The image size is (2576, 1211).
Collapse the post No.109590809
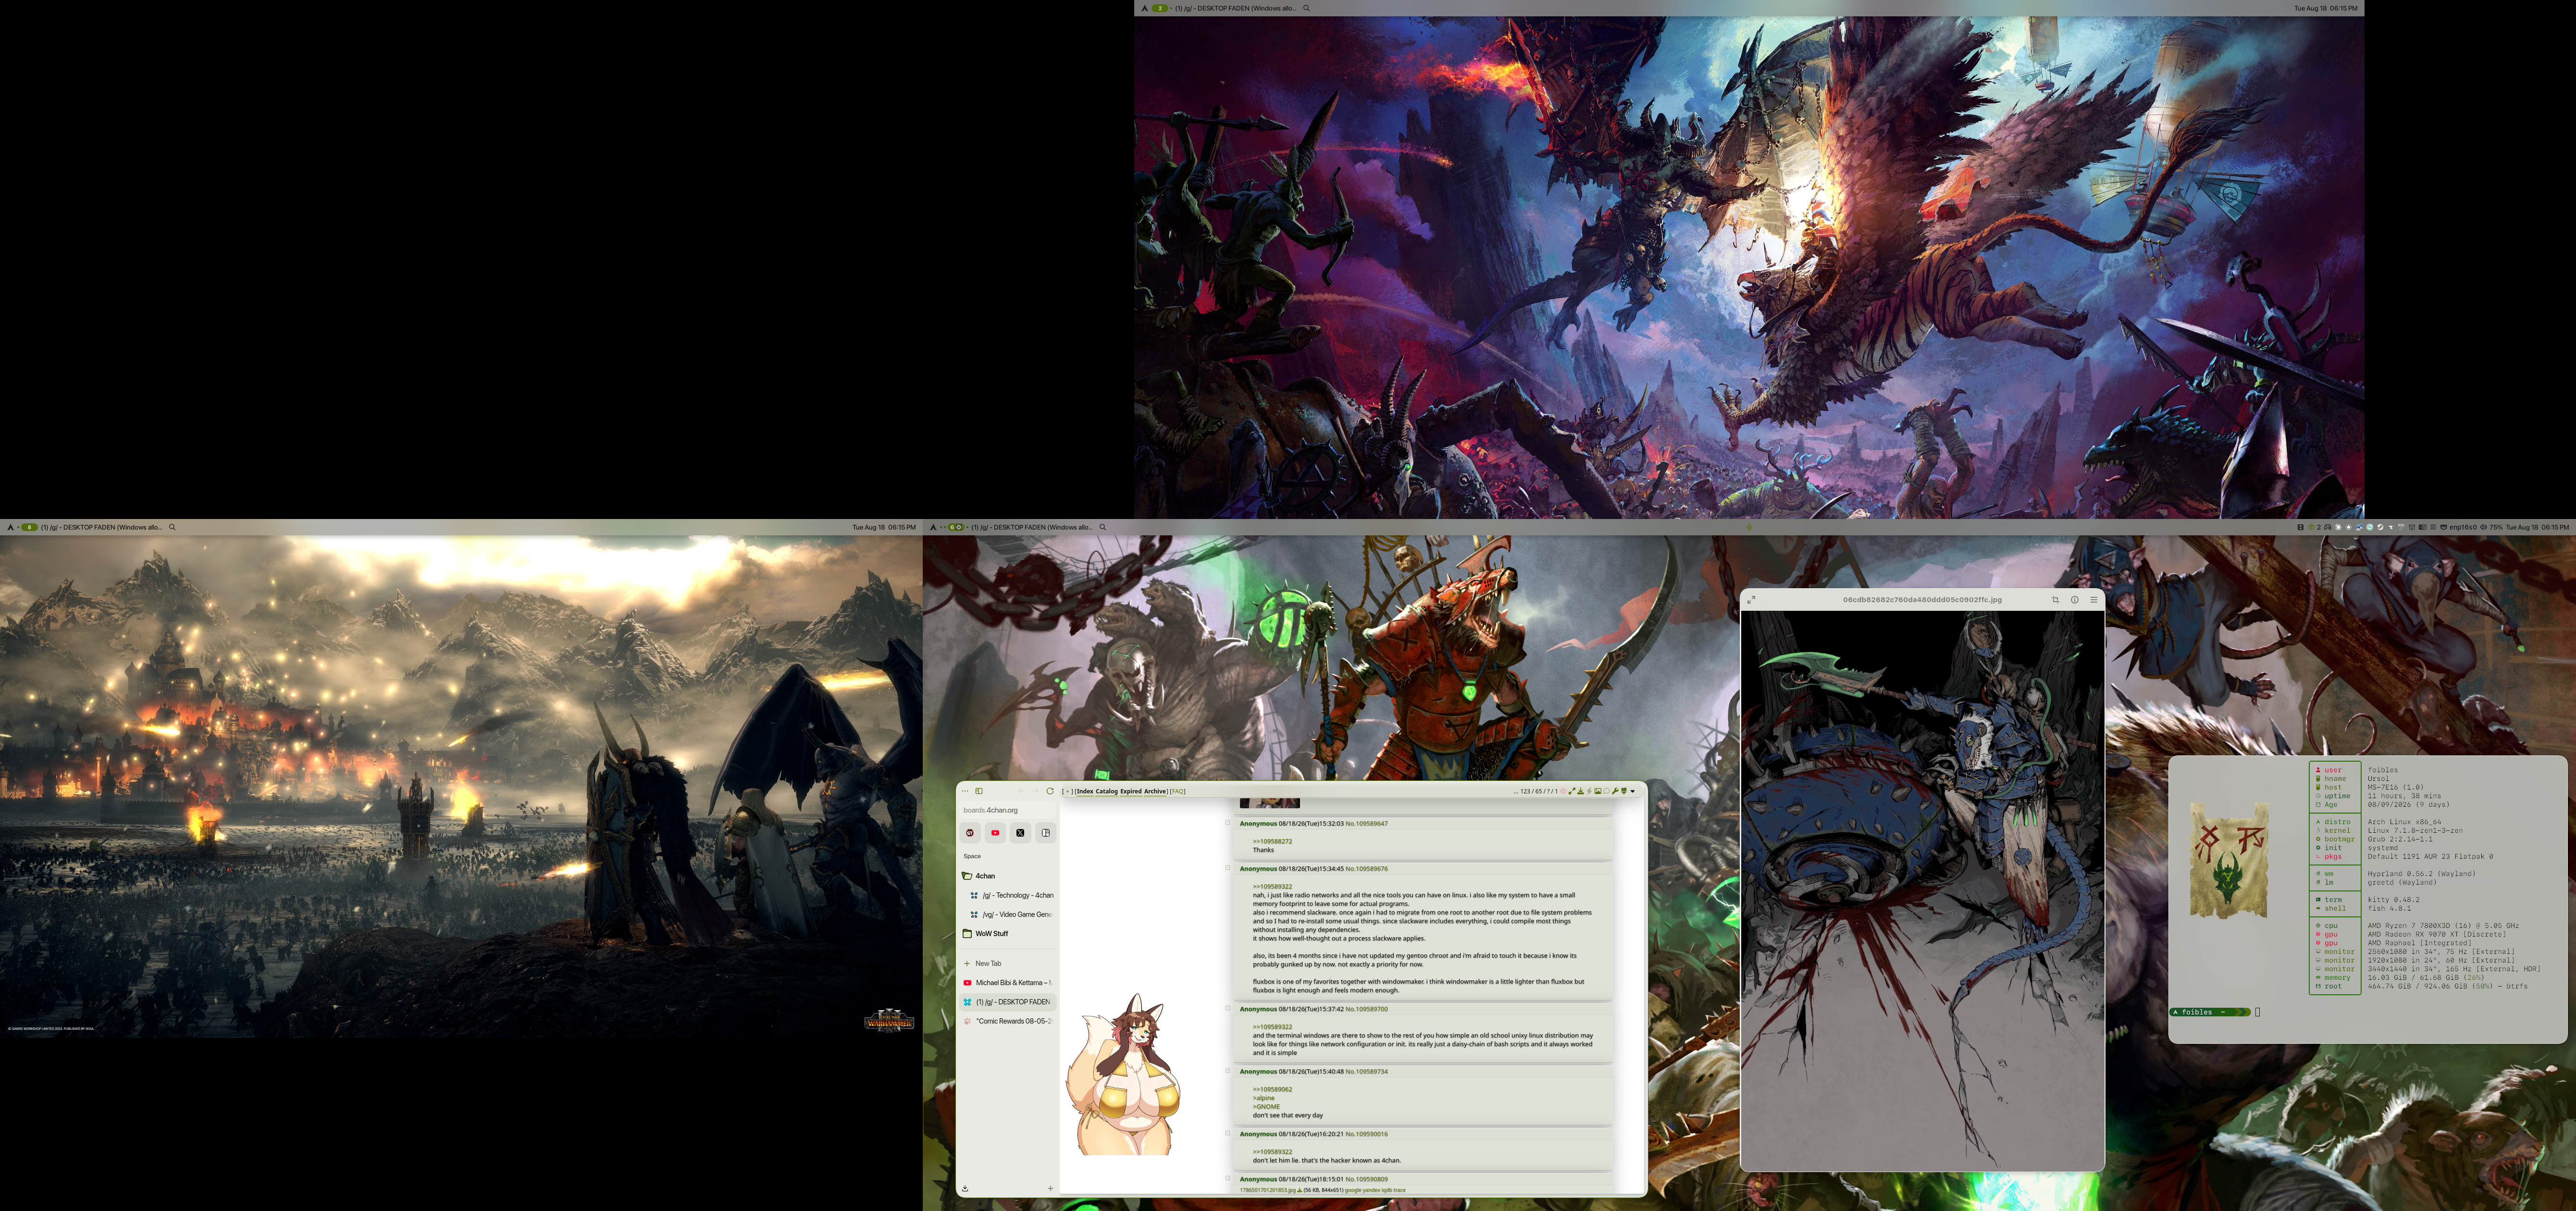(x=1228, y=1178)
